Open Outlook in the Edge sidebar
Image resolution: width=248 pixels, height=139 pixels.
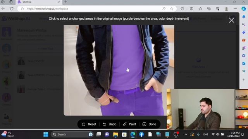(x=244, y=63)
